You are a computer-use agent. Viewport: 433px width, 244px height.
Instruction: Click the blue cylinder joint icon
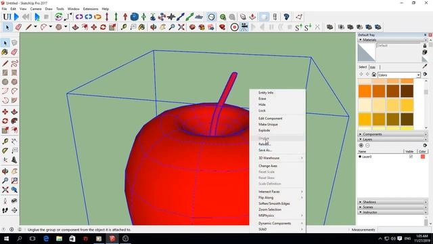[135, 17]
